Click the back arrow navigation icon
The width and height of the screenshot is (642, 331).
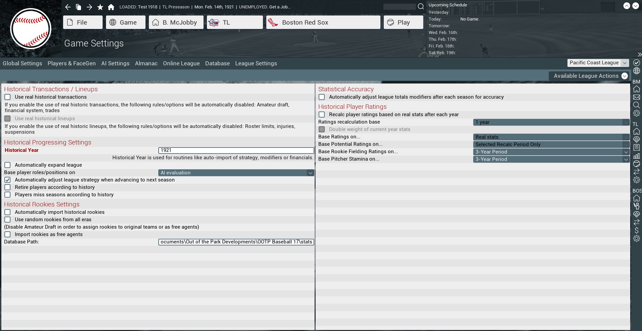[x=68, y=7]
